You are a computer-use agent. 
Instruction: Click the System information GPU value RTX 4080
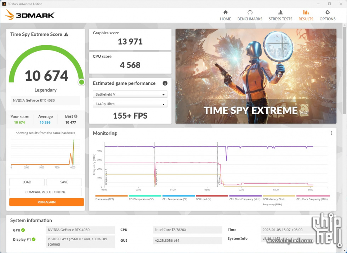80,230
